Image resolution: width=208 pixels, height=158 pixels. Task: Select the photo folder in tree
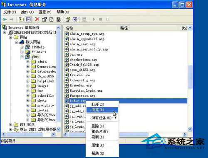click(42, 100)
